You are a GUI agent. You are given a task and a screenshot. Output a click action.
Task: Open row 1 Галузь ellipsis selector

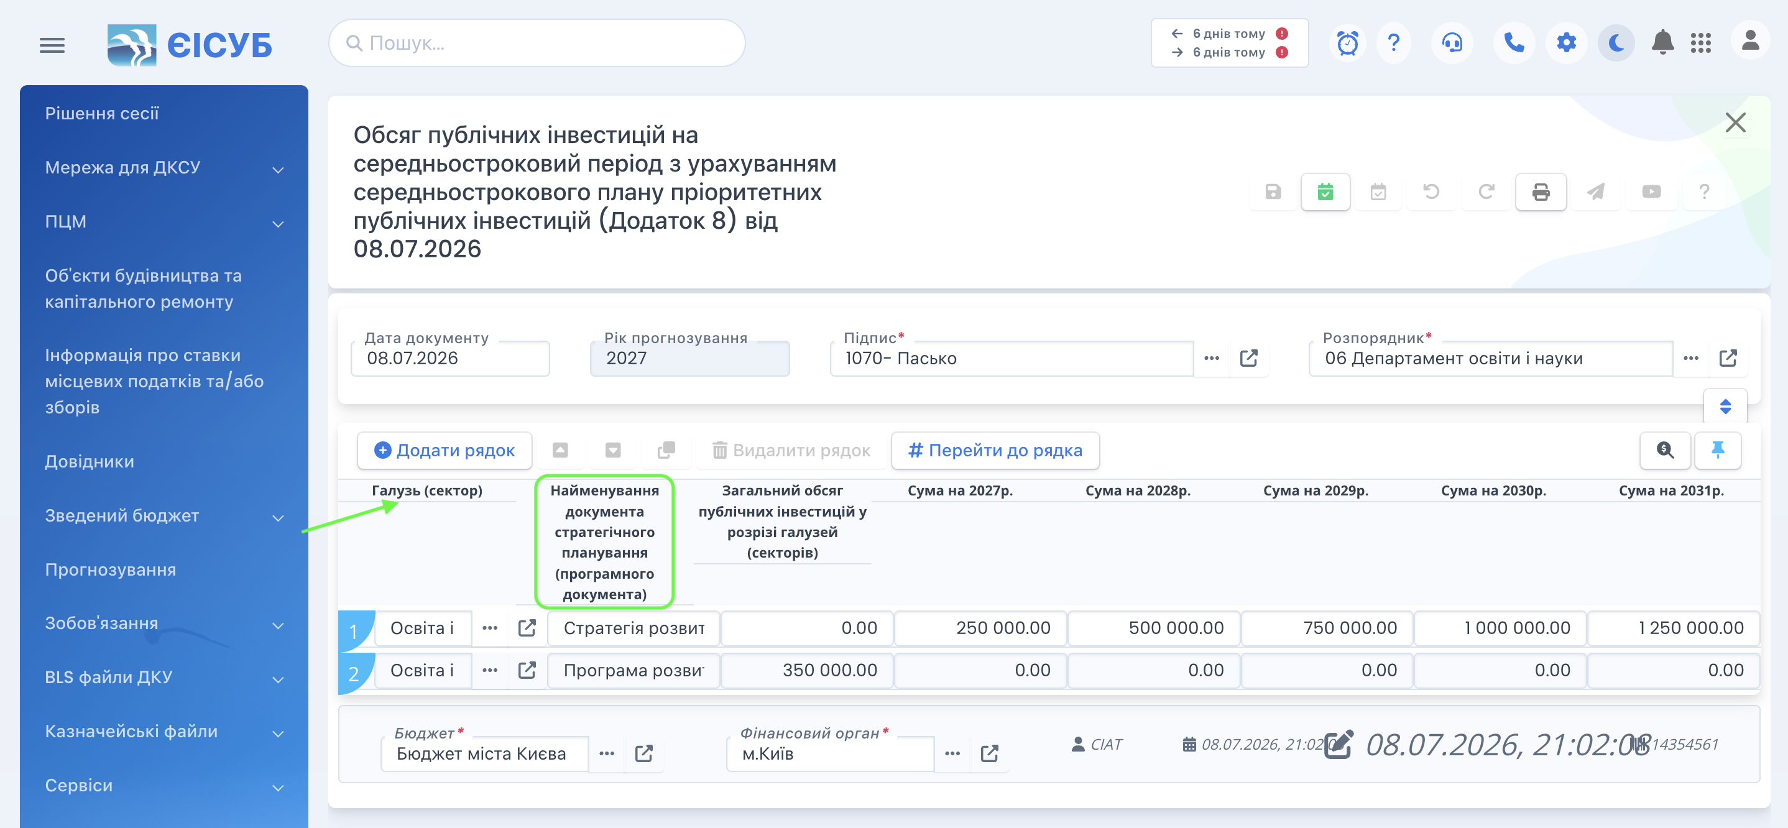click(x=490, y=628)
